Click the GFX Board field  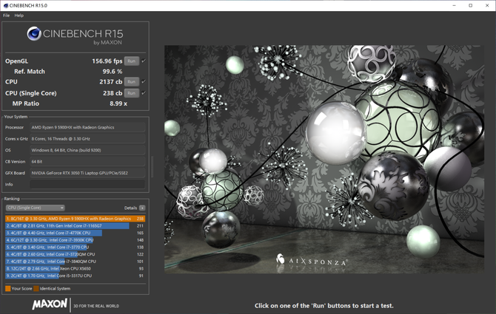(87, 173)
